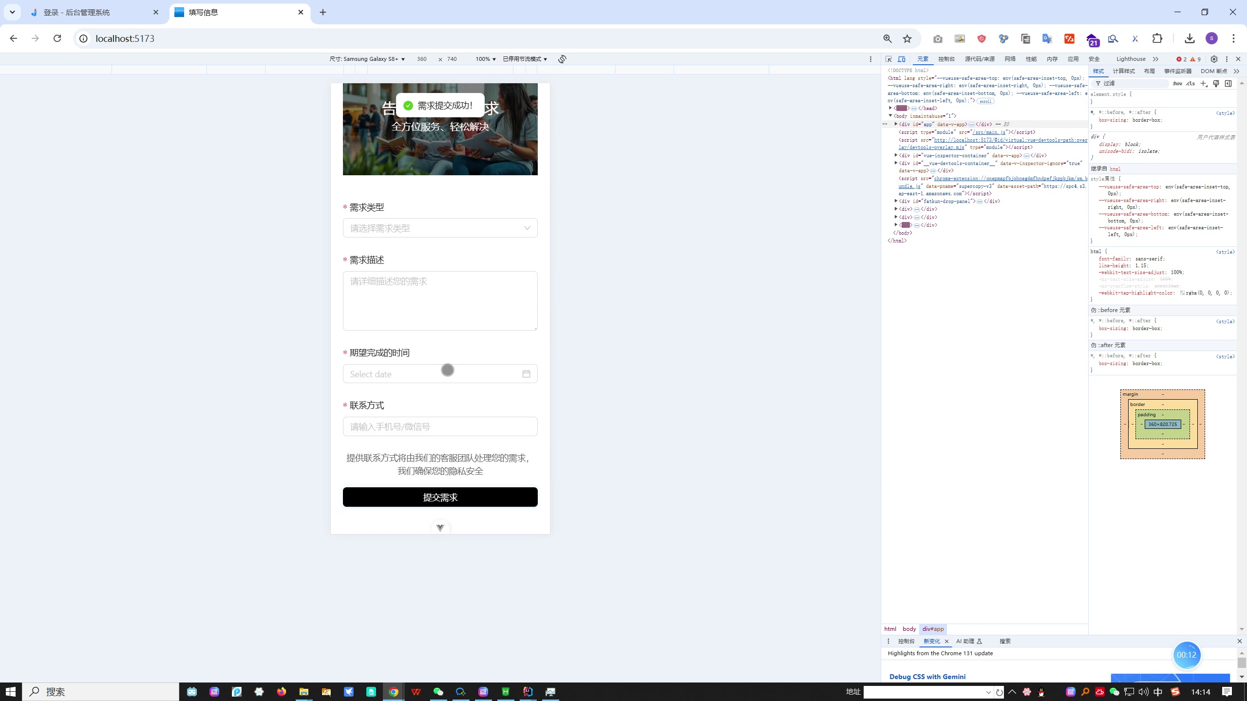Screen dimensions: 1247x701
Task: Switch to the 网络 tab
Action: (1010, 59)
